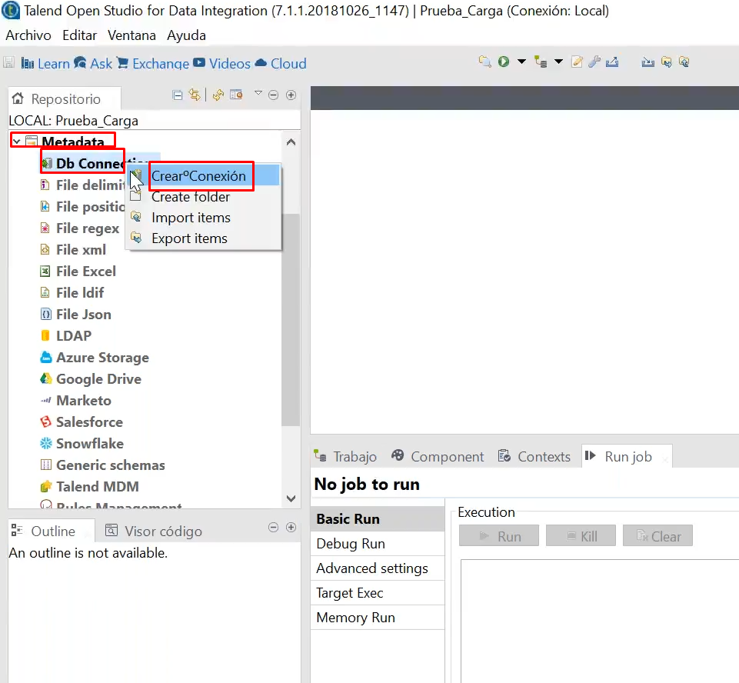739x683 pixels.
Task: Maximize the Repositorio panel
Action: 291,95
